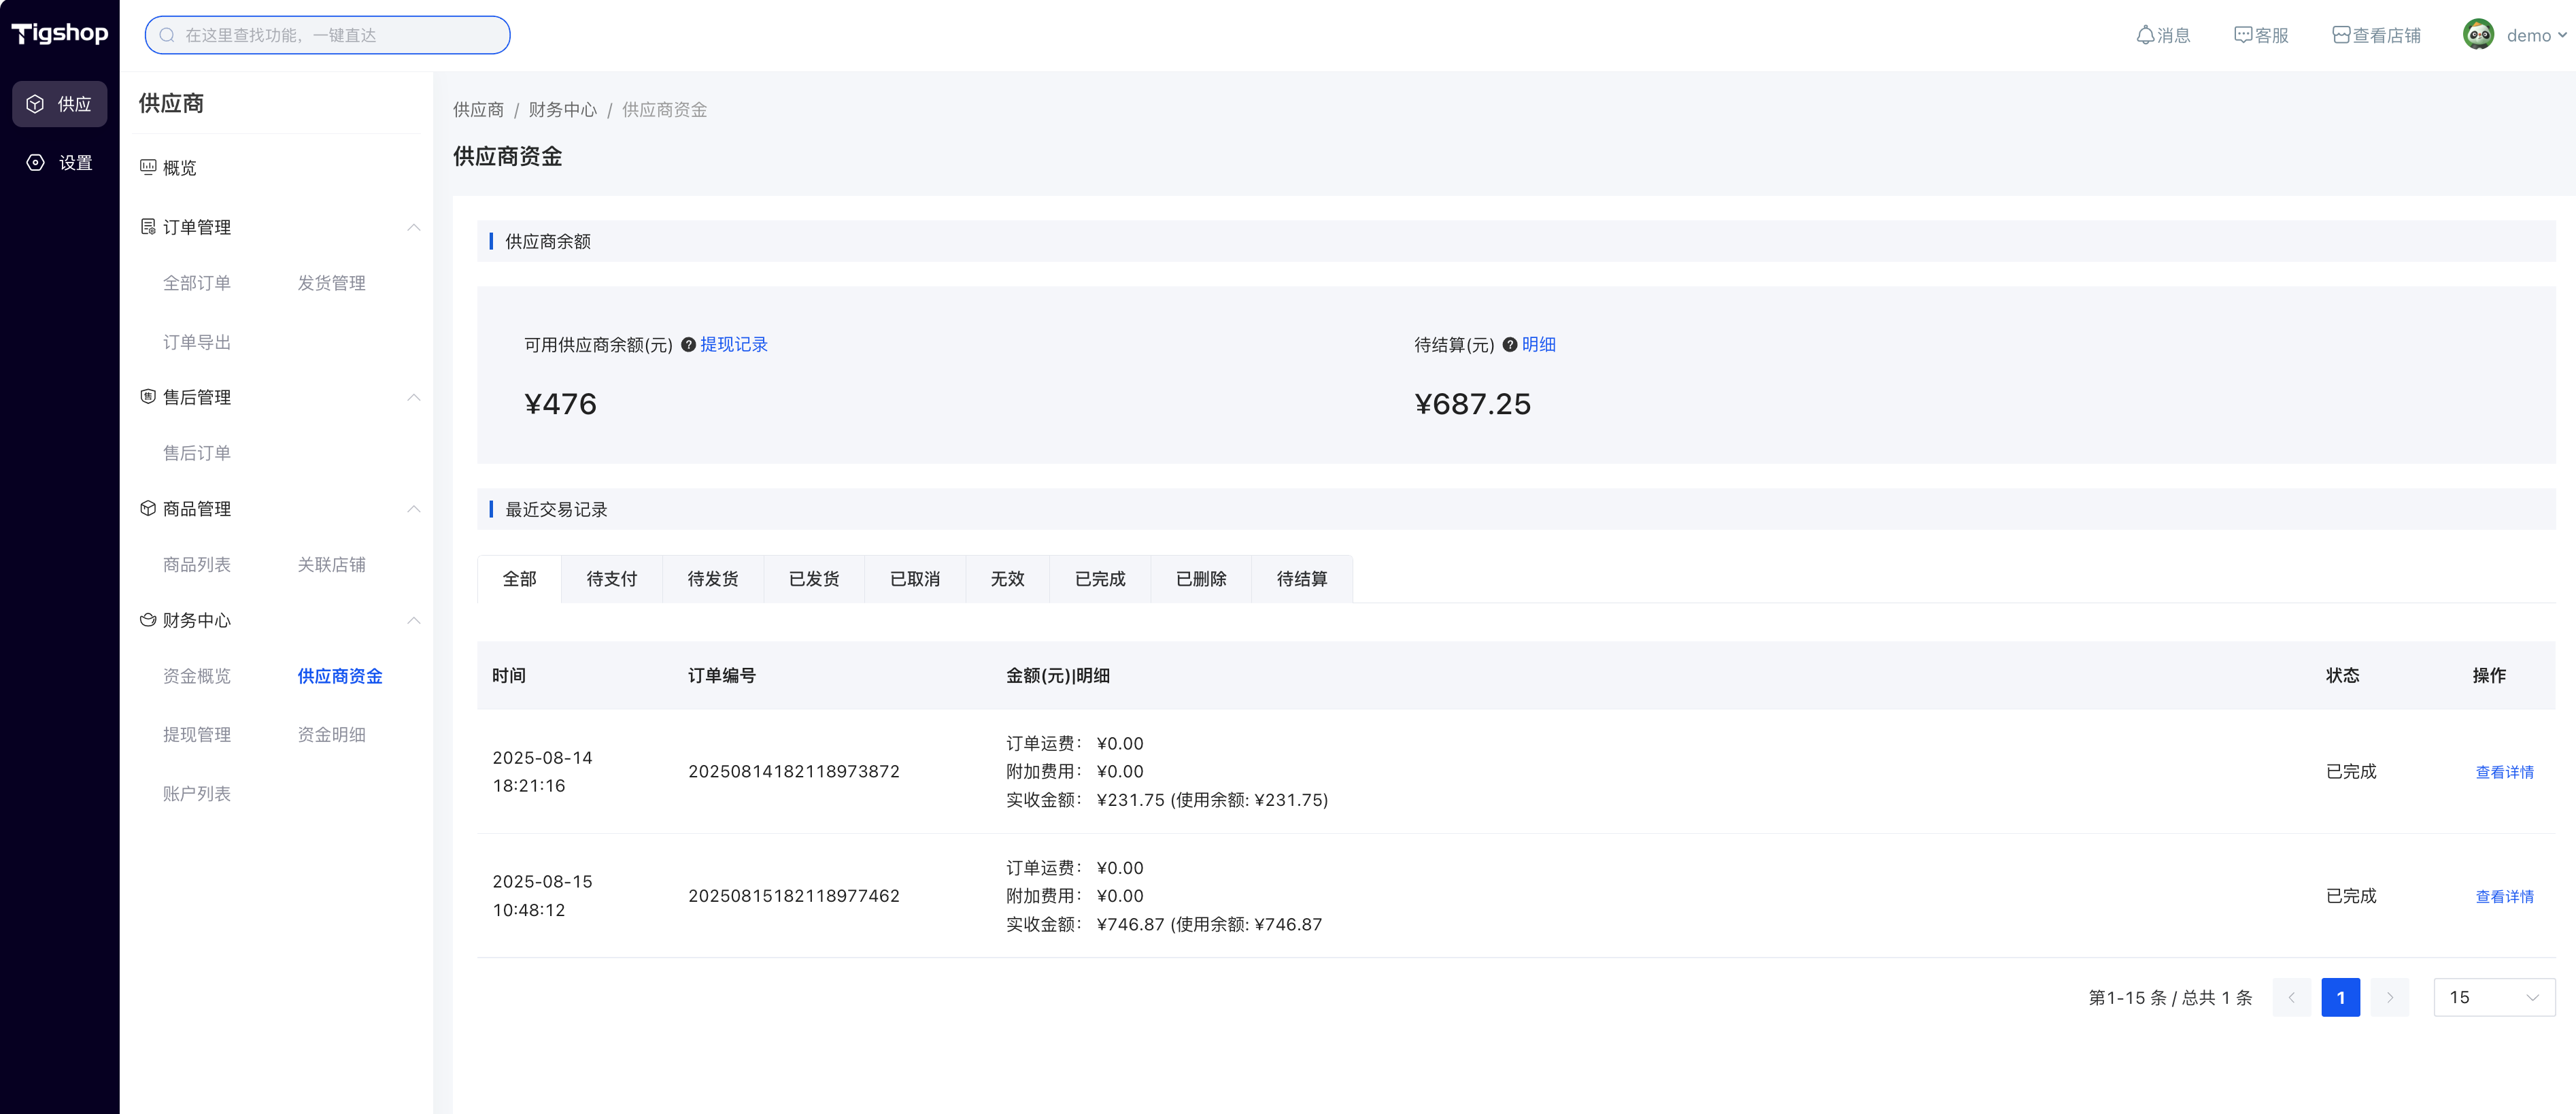Screen dimensions: 2576x1114
Task: Collapse the 财务中心 menu chevron
Action: coord(414,621)
